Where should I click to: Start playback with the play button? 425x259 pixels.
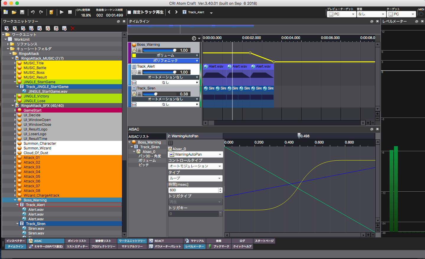61,12
